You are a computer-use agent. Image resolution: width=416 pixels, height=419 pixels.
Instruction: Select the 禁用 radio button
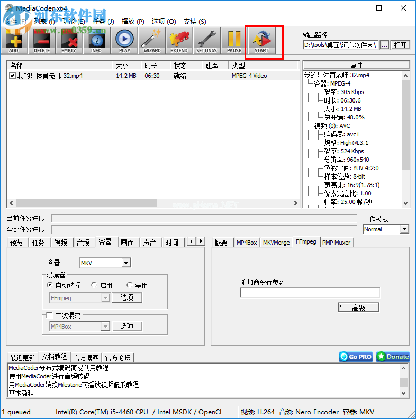coord(129,285)
